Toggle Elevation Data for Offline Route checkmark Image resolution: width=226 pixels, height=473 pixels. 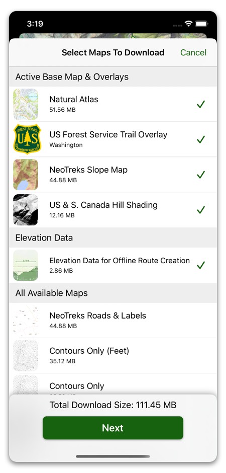[201, 265]
